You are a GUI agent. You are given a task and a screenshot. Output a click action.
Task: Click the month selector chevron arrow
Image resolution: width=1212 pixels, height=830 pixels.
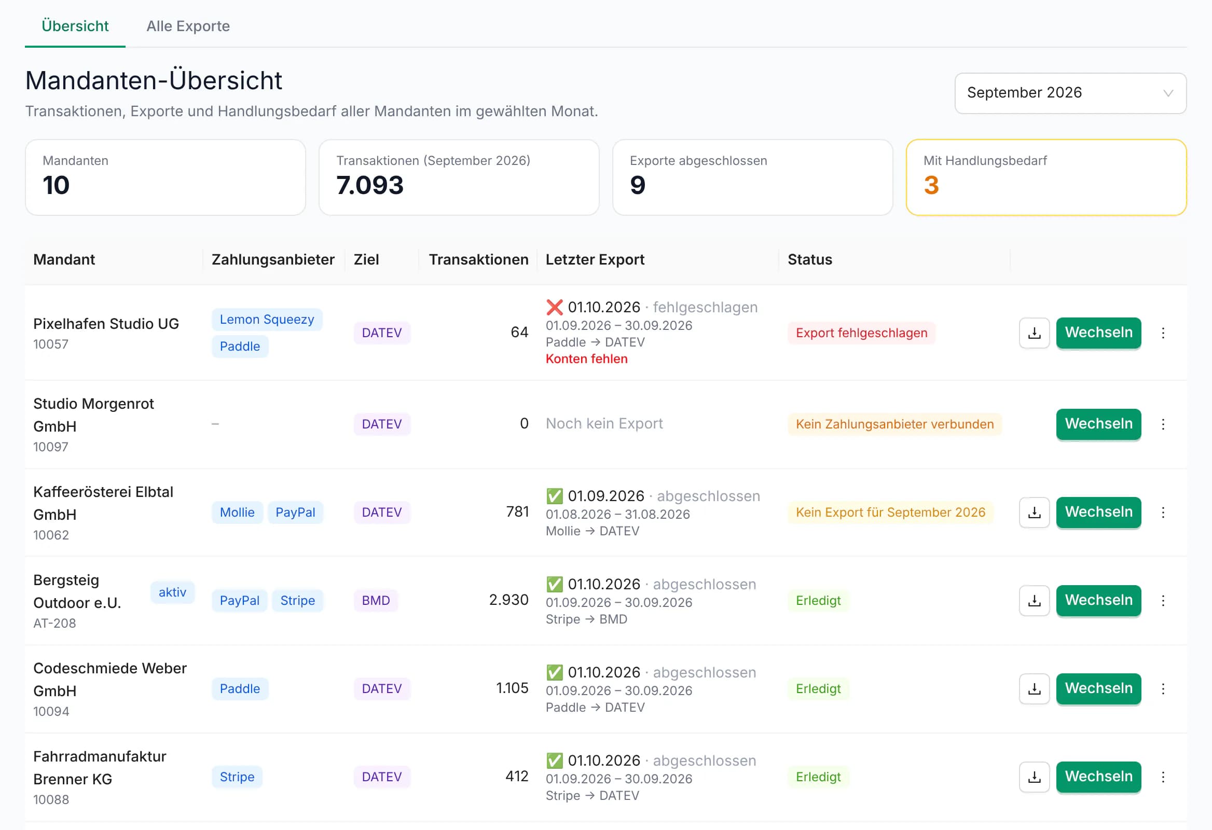click(x=1168, y=93)
